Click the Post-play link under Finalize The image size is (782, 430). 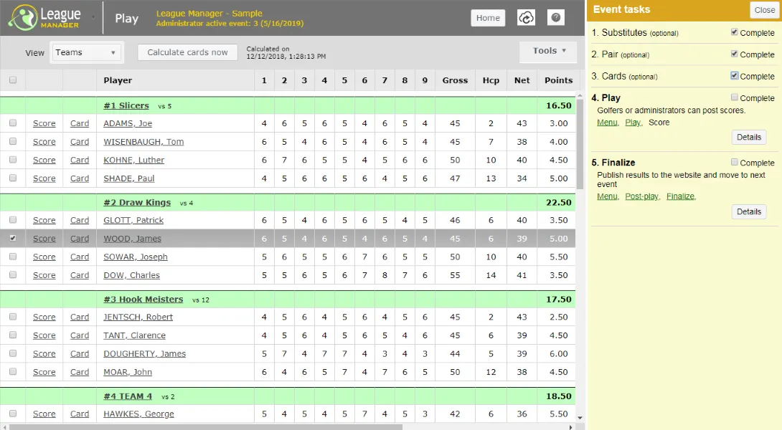[x=641, y=196]
